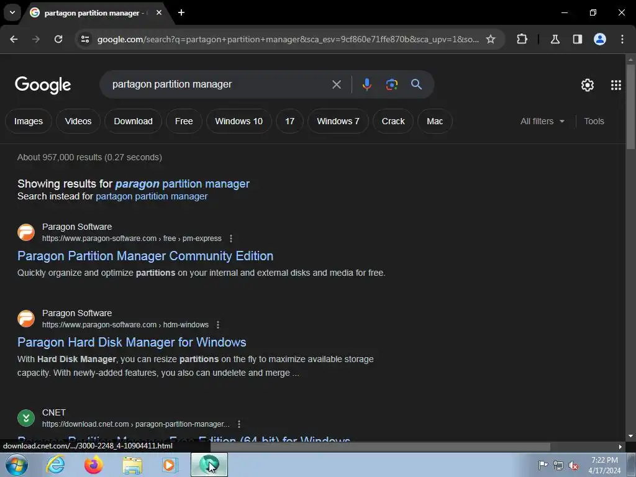Click the forward navigation arrow
This screenshot has height=477, width=636.
[x=36, y=39]
